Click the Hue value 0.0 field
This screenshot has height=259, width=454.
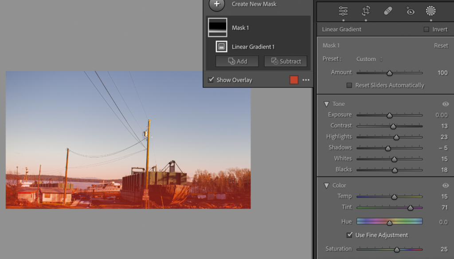[x=443, y=222]
